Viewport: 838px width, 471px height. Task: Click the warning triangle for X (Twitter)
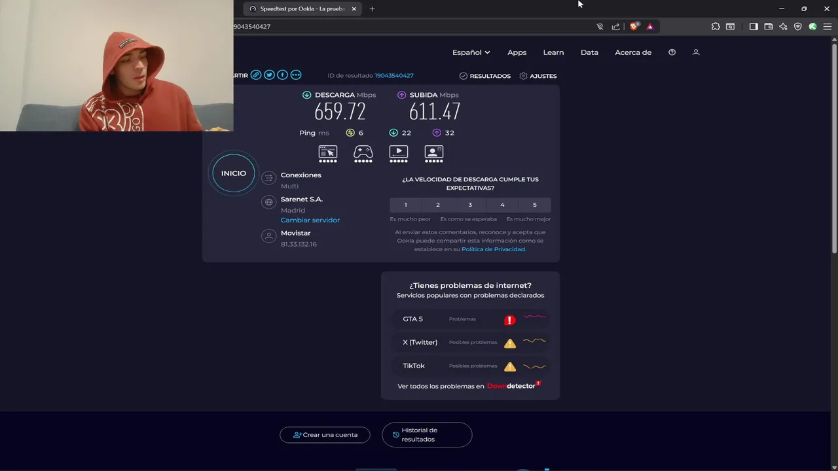pyautogui.click(x=510, y=343)
